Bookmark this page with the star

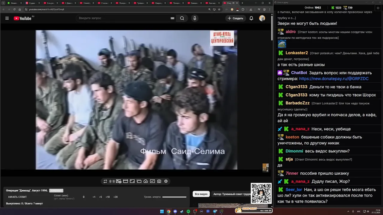tap(219, 9)
